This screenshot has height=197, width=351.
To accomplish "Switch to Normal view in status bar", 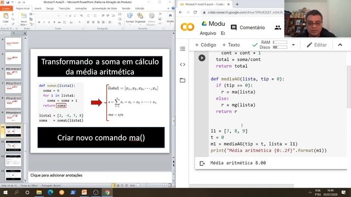I will 114,186.
